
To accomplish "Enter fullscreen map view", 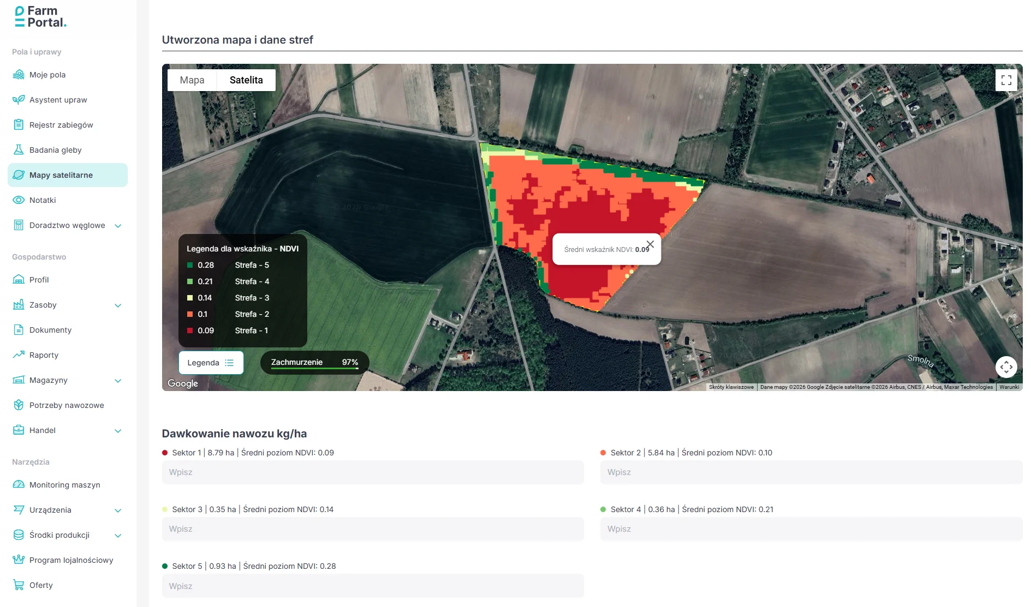I will [1006, 80].
